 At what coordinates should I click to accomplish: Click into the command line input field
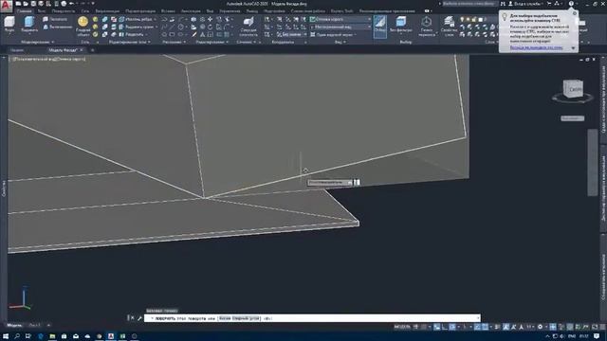pyautogui.click(x=312, y=318)
